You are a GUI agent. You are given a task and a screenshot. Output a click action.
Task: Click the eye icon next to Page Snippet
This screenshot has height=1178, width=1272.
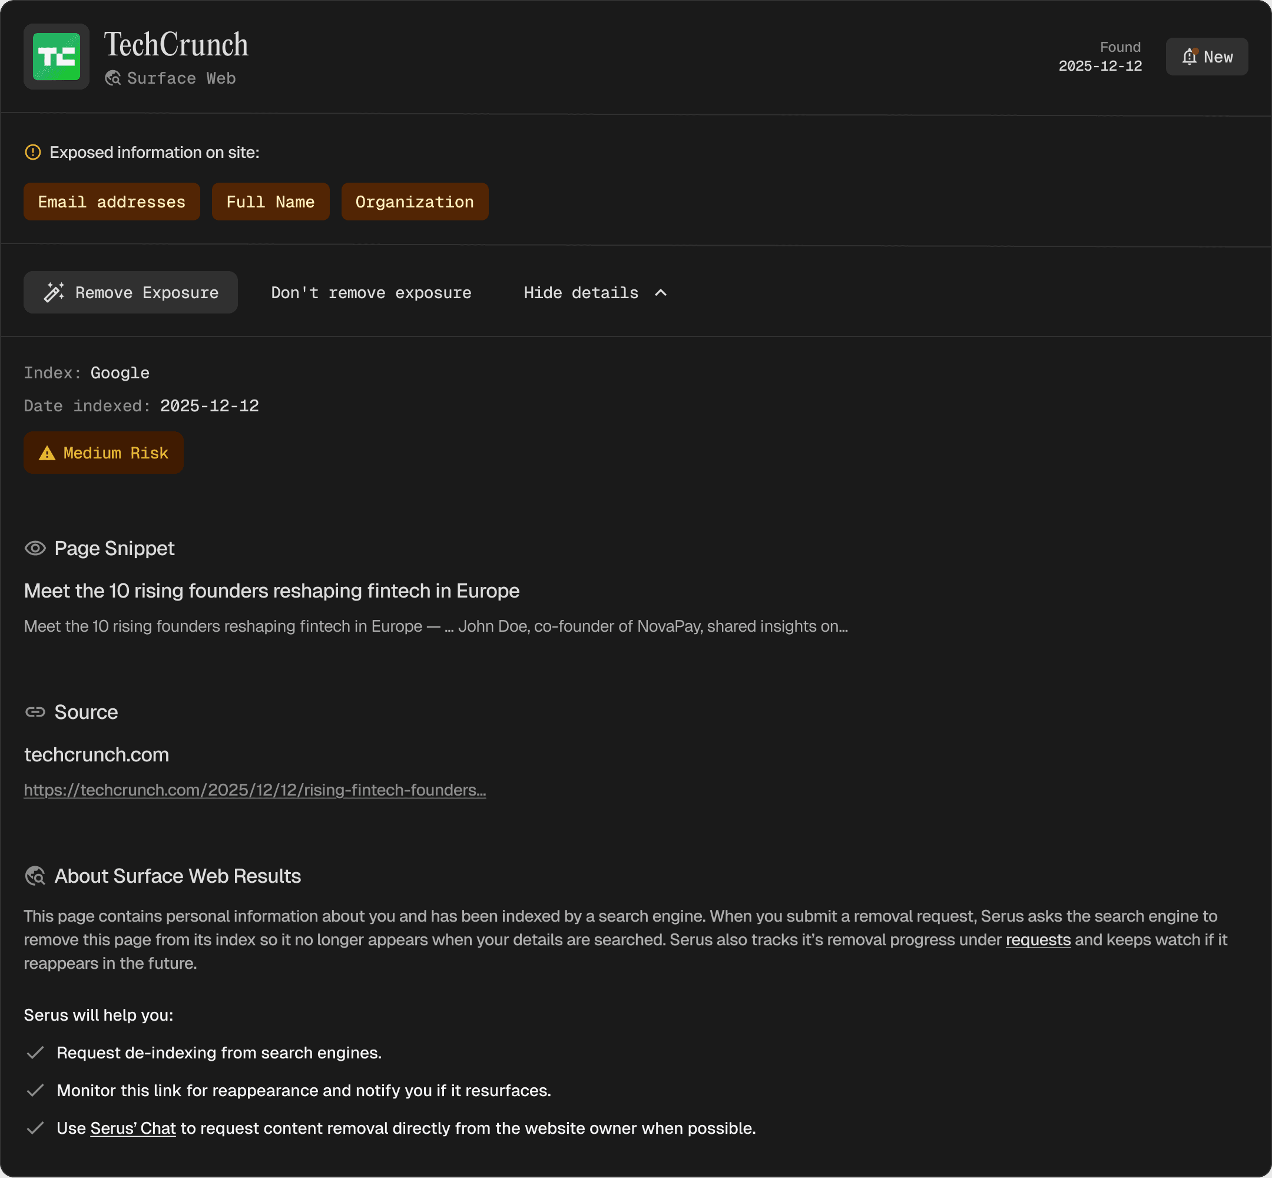35,548
